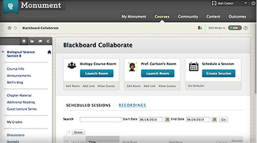Collapse the Biological Science Section B menu
Image resolution: width=257 pixels, height=143 pixels.
3,52
